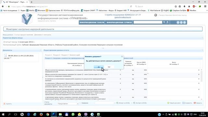Confirm with the Да button in dialog

pyautogui.click(x=98, y=67)
